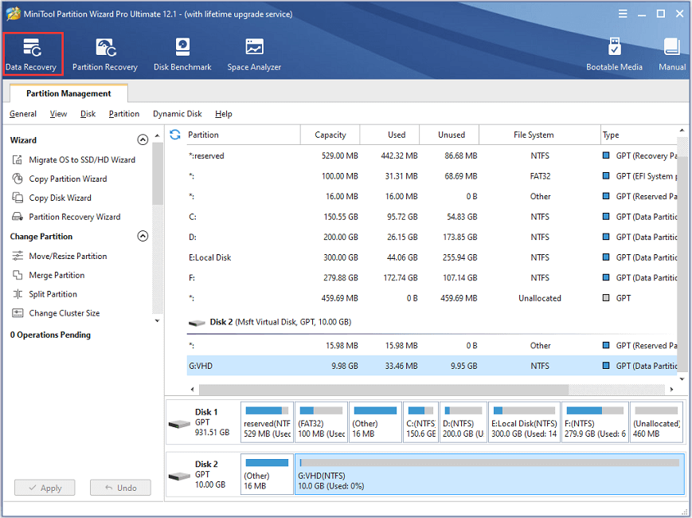Click horizontal scrollbar right arrow in partition list

click(672, 390)
